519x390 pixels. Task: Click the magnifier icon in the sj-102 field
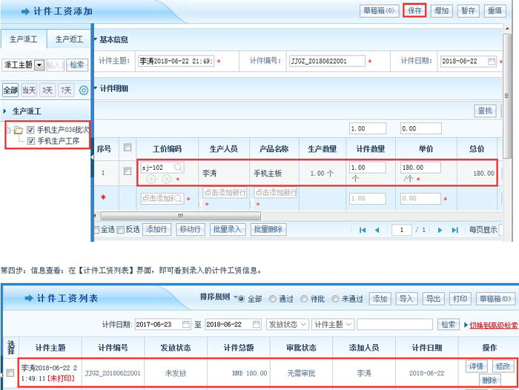pyautogui.click(x=178, y=168)
